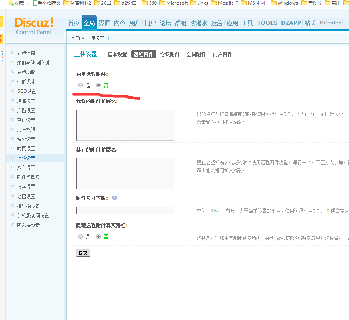Image resolution: width=349 pixels, height=320 pixels.
Task: Open the Links bookmark folder
Action: (199, 3)
